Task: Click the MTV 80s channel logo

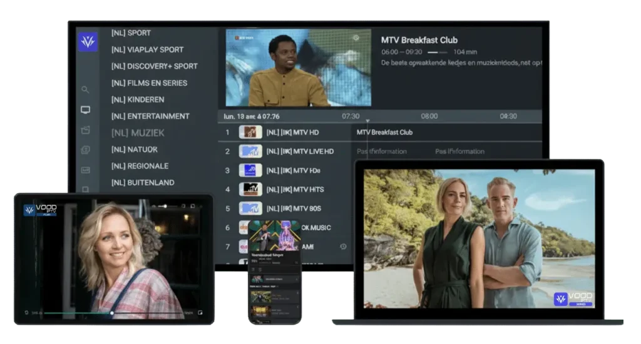Action: [x=250, y=209]
